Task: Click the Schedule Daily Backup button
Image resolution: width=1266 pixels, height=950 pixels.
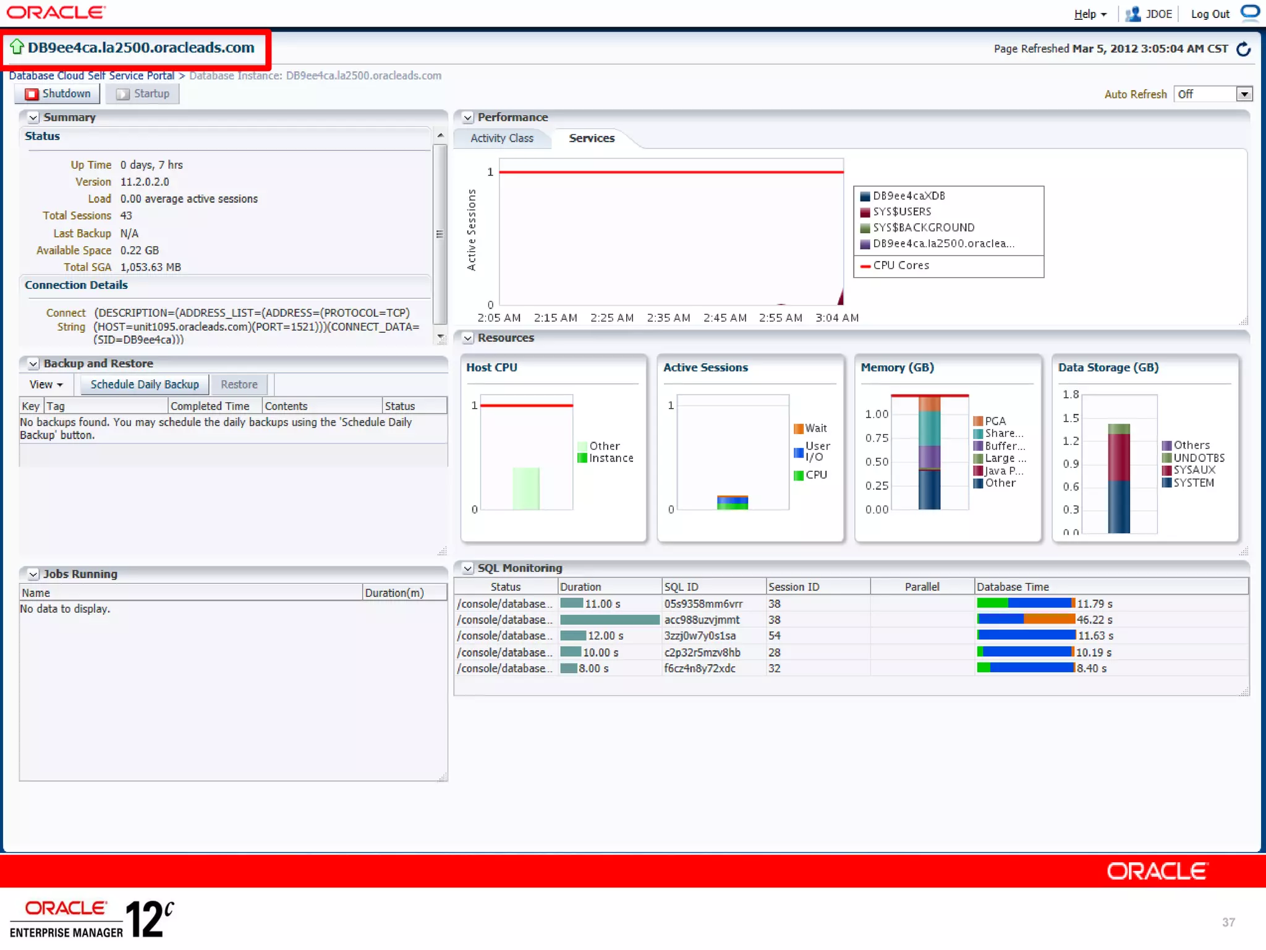Action: tap(145, 385)
